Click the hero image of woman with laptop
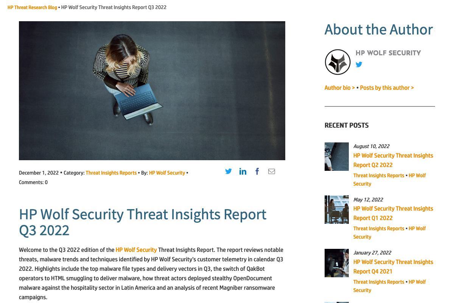Viewport: 454px width, 303px height. click(x=152, y=91)
